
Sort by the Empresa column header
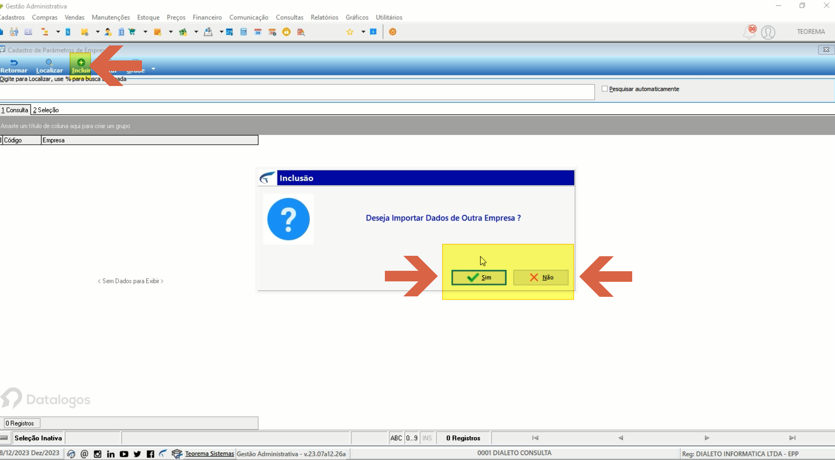click(149, 140)
